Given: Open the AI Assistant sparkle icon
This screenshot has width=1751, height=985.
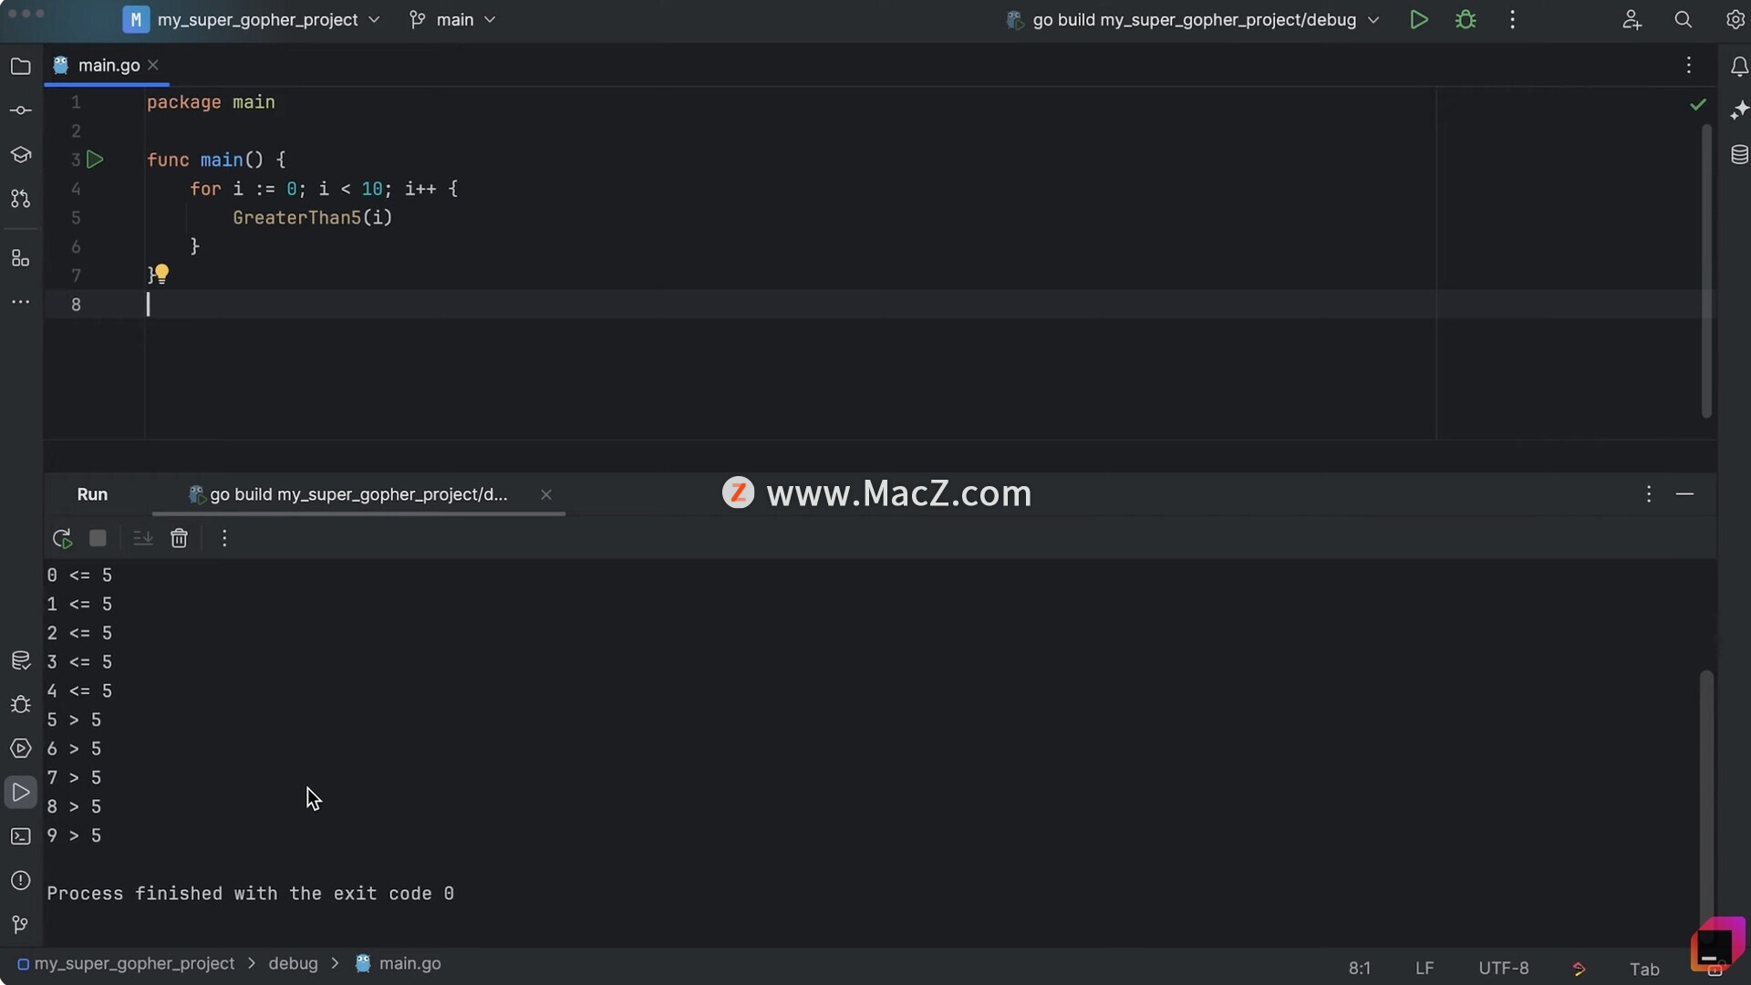Looking at the screenshot, I should point(1739,110).
